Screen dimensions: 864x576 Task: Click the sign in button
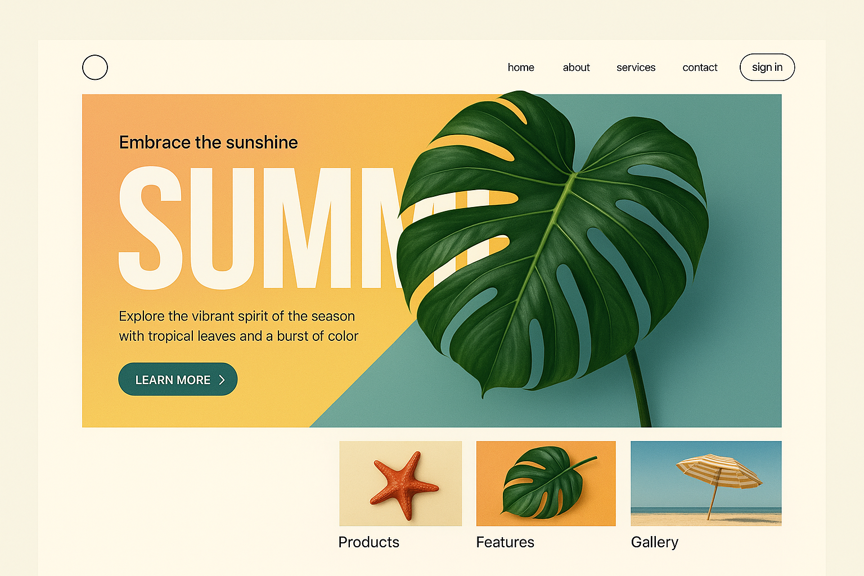click(x=767, y=67)
